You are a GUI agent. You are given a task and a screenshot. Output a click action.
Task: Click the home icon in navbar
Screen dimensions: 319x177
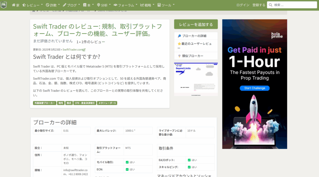point(14,5)
